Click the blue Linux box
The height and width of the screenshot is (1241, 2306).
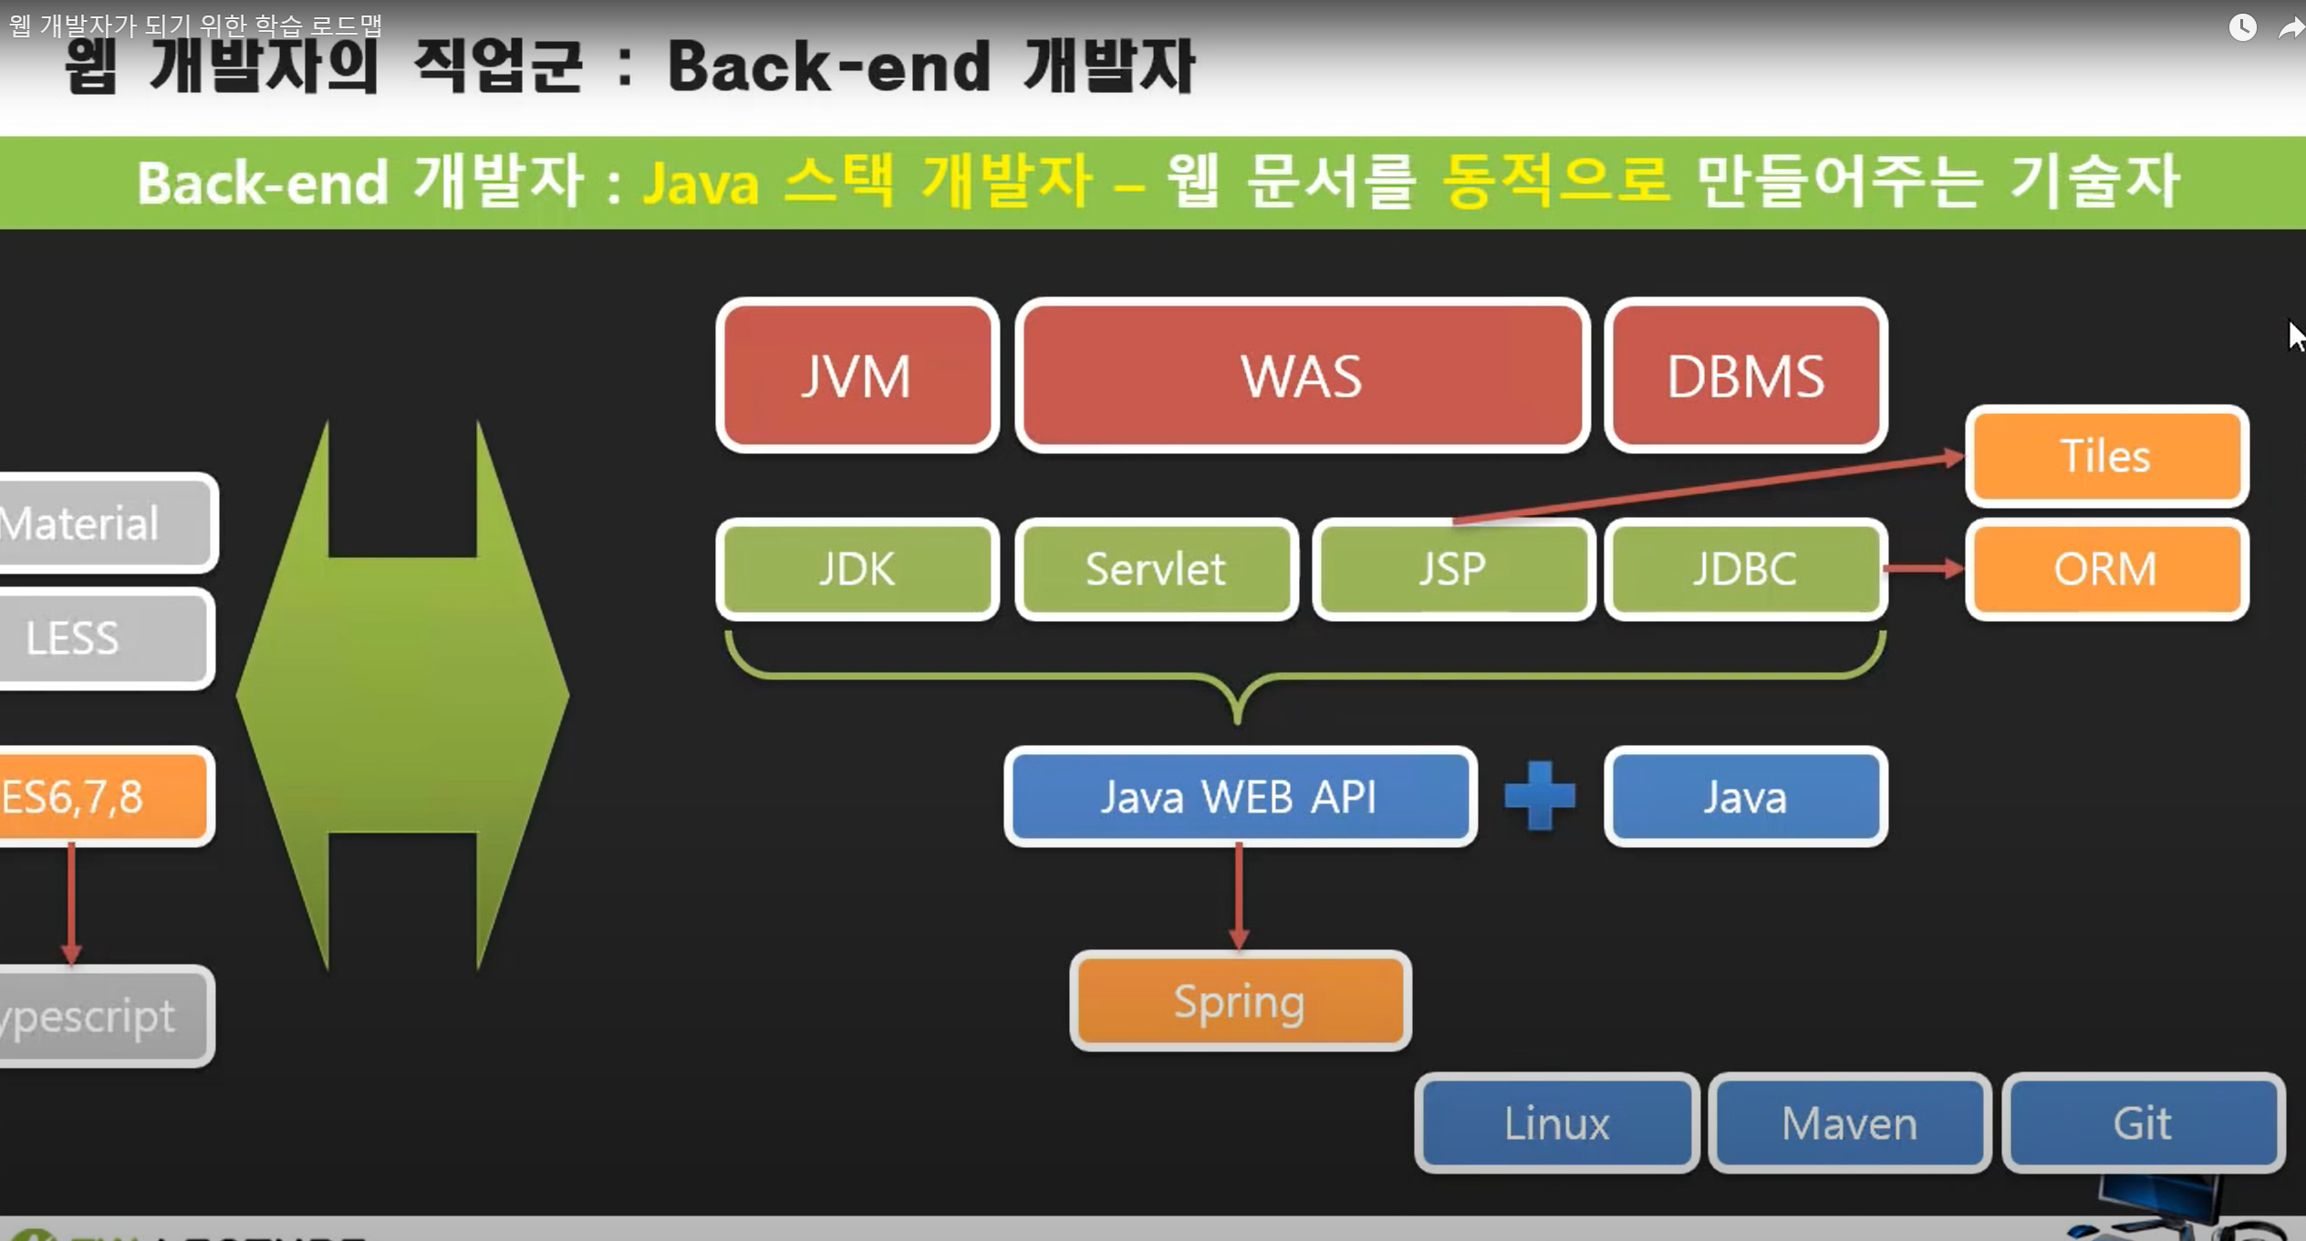(x=1556, y=1122)
